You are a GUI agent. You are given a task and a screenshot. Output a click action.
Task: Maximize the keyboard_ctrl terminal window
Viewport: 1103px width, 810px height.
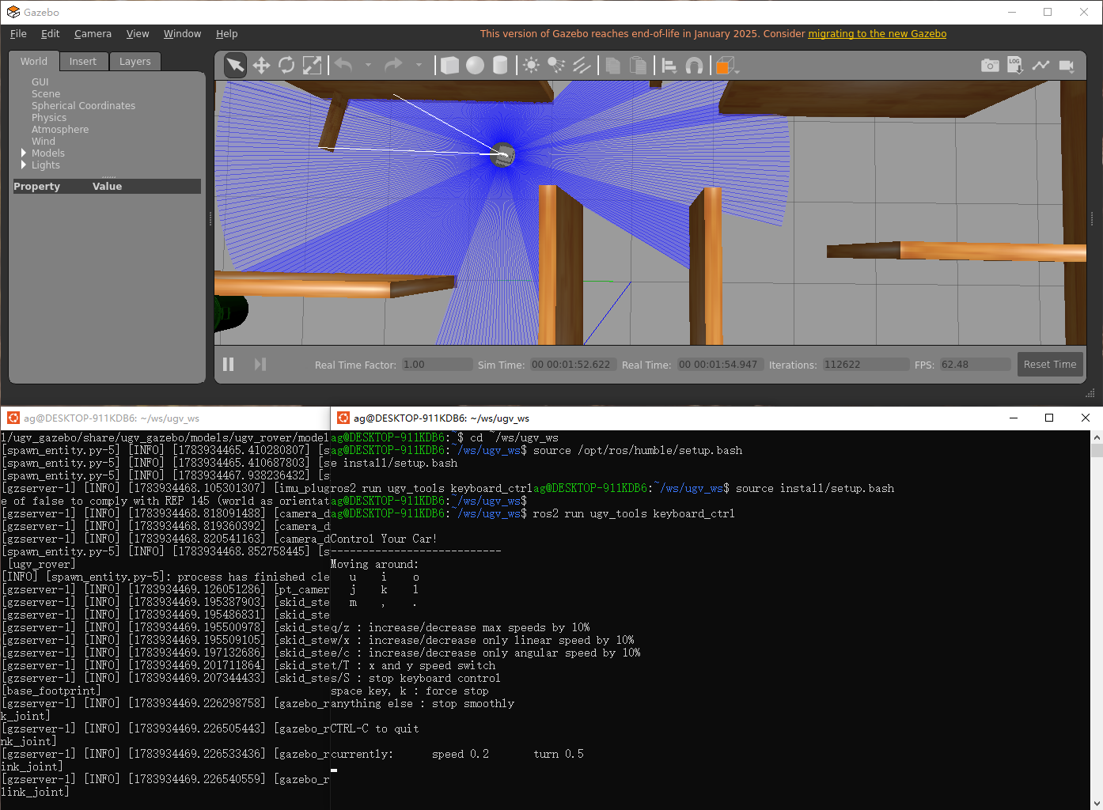point(1049,418)
